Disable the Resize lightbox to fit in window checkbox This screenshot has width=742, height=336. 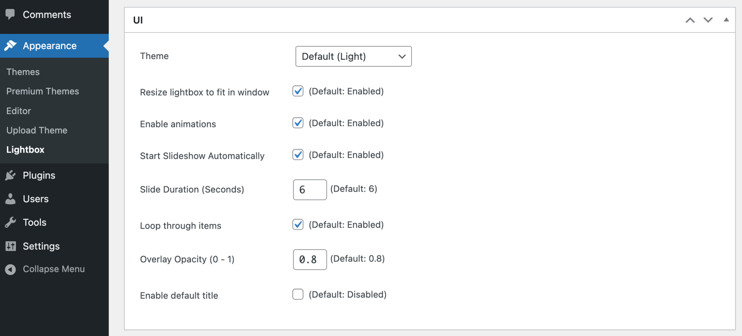point(297,91)
